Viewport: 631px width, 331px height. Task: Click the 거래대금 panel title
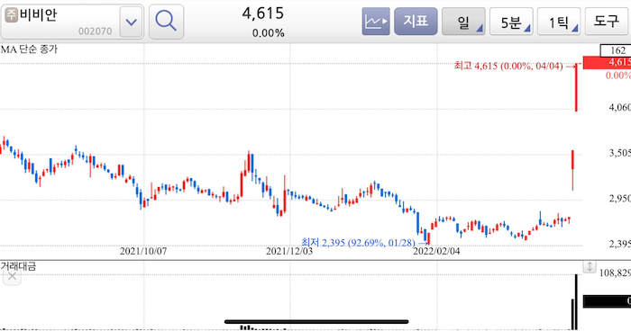pyautogui.click(x=18, y=266)
